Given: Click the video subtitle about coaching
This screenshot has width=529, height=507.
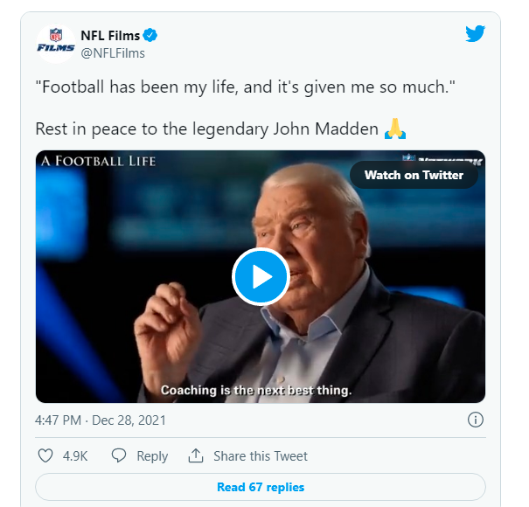Looking at the screenshot, I should pos(255,391).
